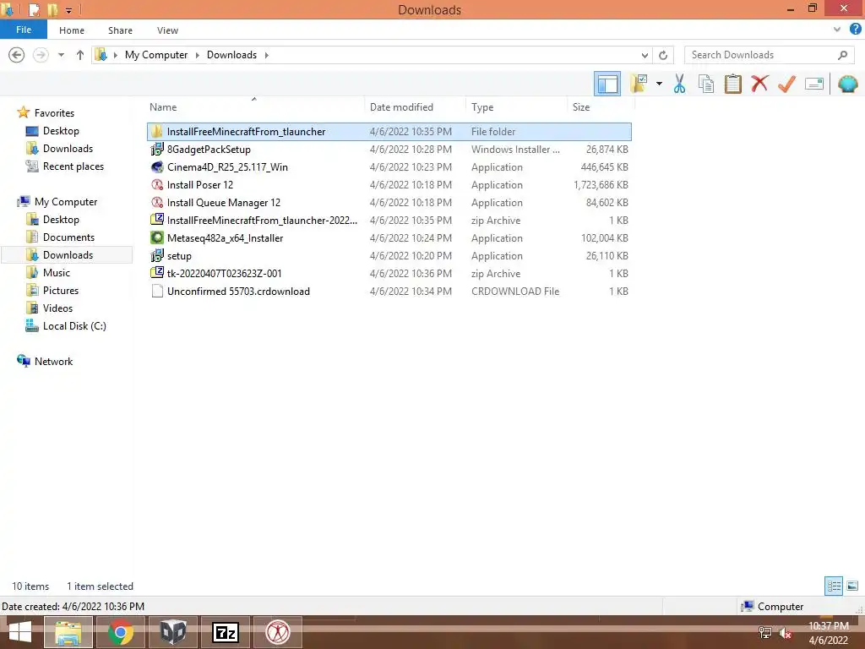Viewport: 865px width, 649px height.
Task: Select My Computer in navigation pane
Action: click(x=66, y=202)
